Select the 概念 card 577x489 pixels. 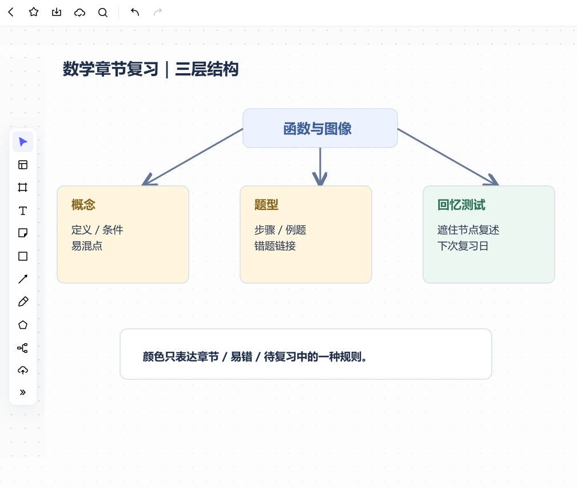[123, 234]
